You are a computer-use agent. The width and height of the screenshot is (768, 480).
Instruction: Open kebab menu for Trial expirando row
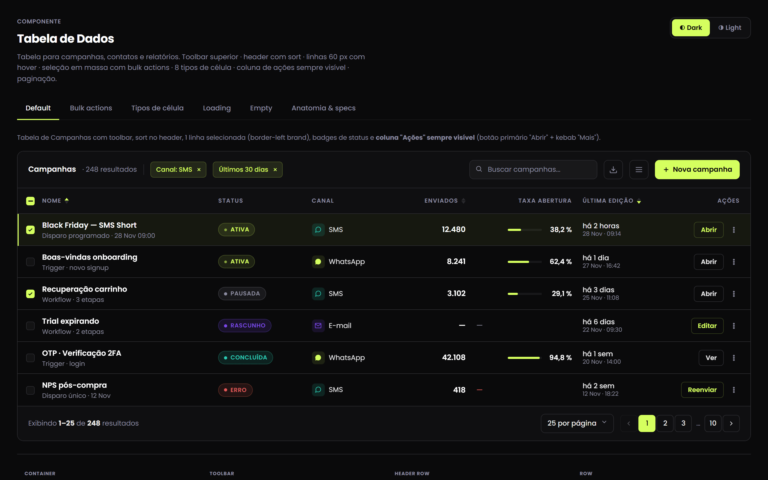[734, 326]
